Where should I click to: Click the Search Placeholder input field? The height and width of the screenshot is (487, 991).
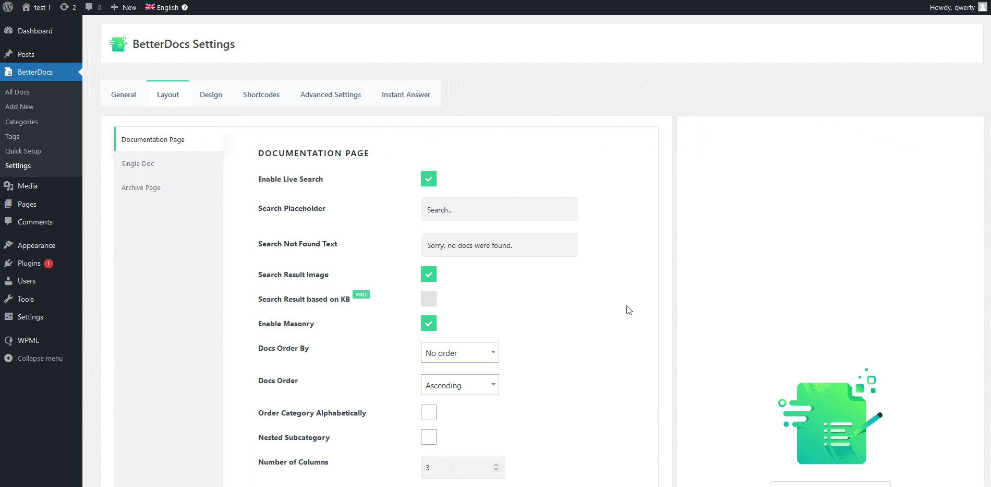[x=499, y=209]
